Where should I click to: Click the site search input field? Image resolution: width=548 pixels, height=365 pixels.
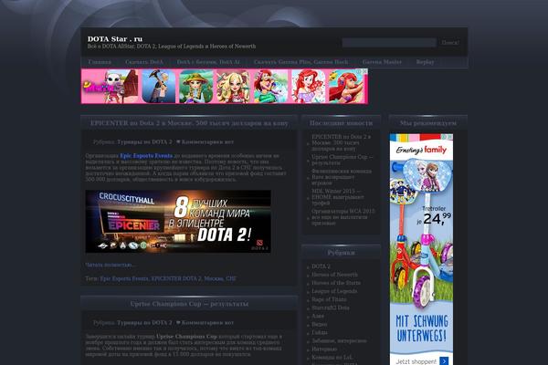[x=389, y=43]
